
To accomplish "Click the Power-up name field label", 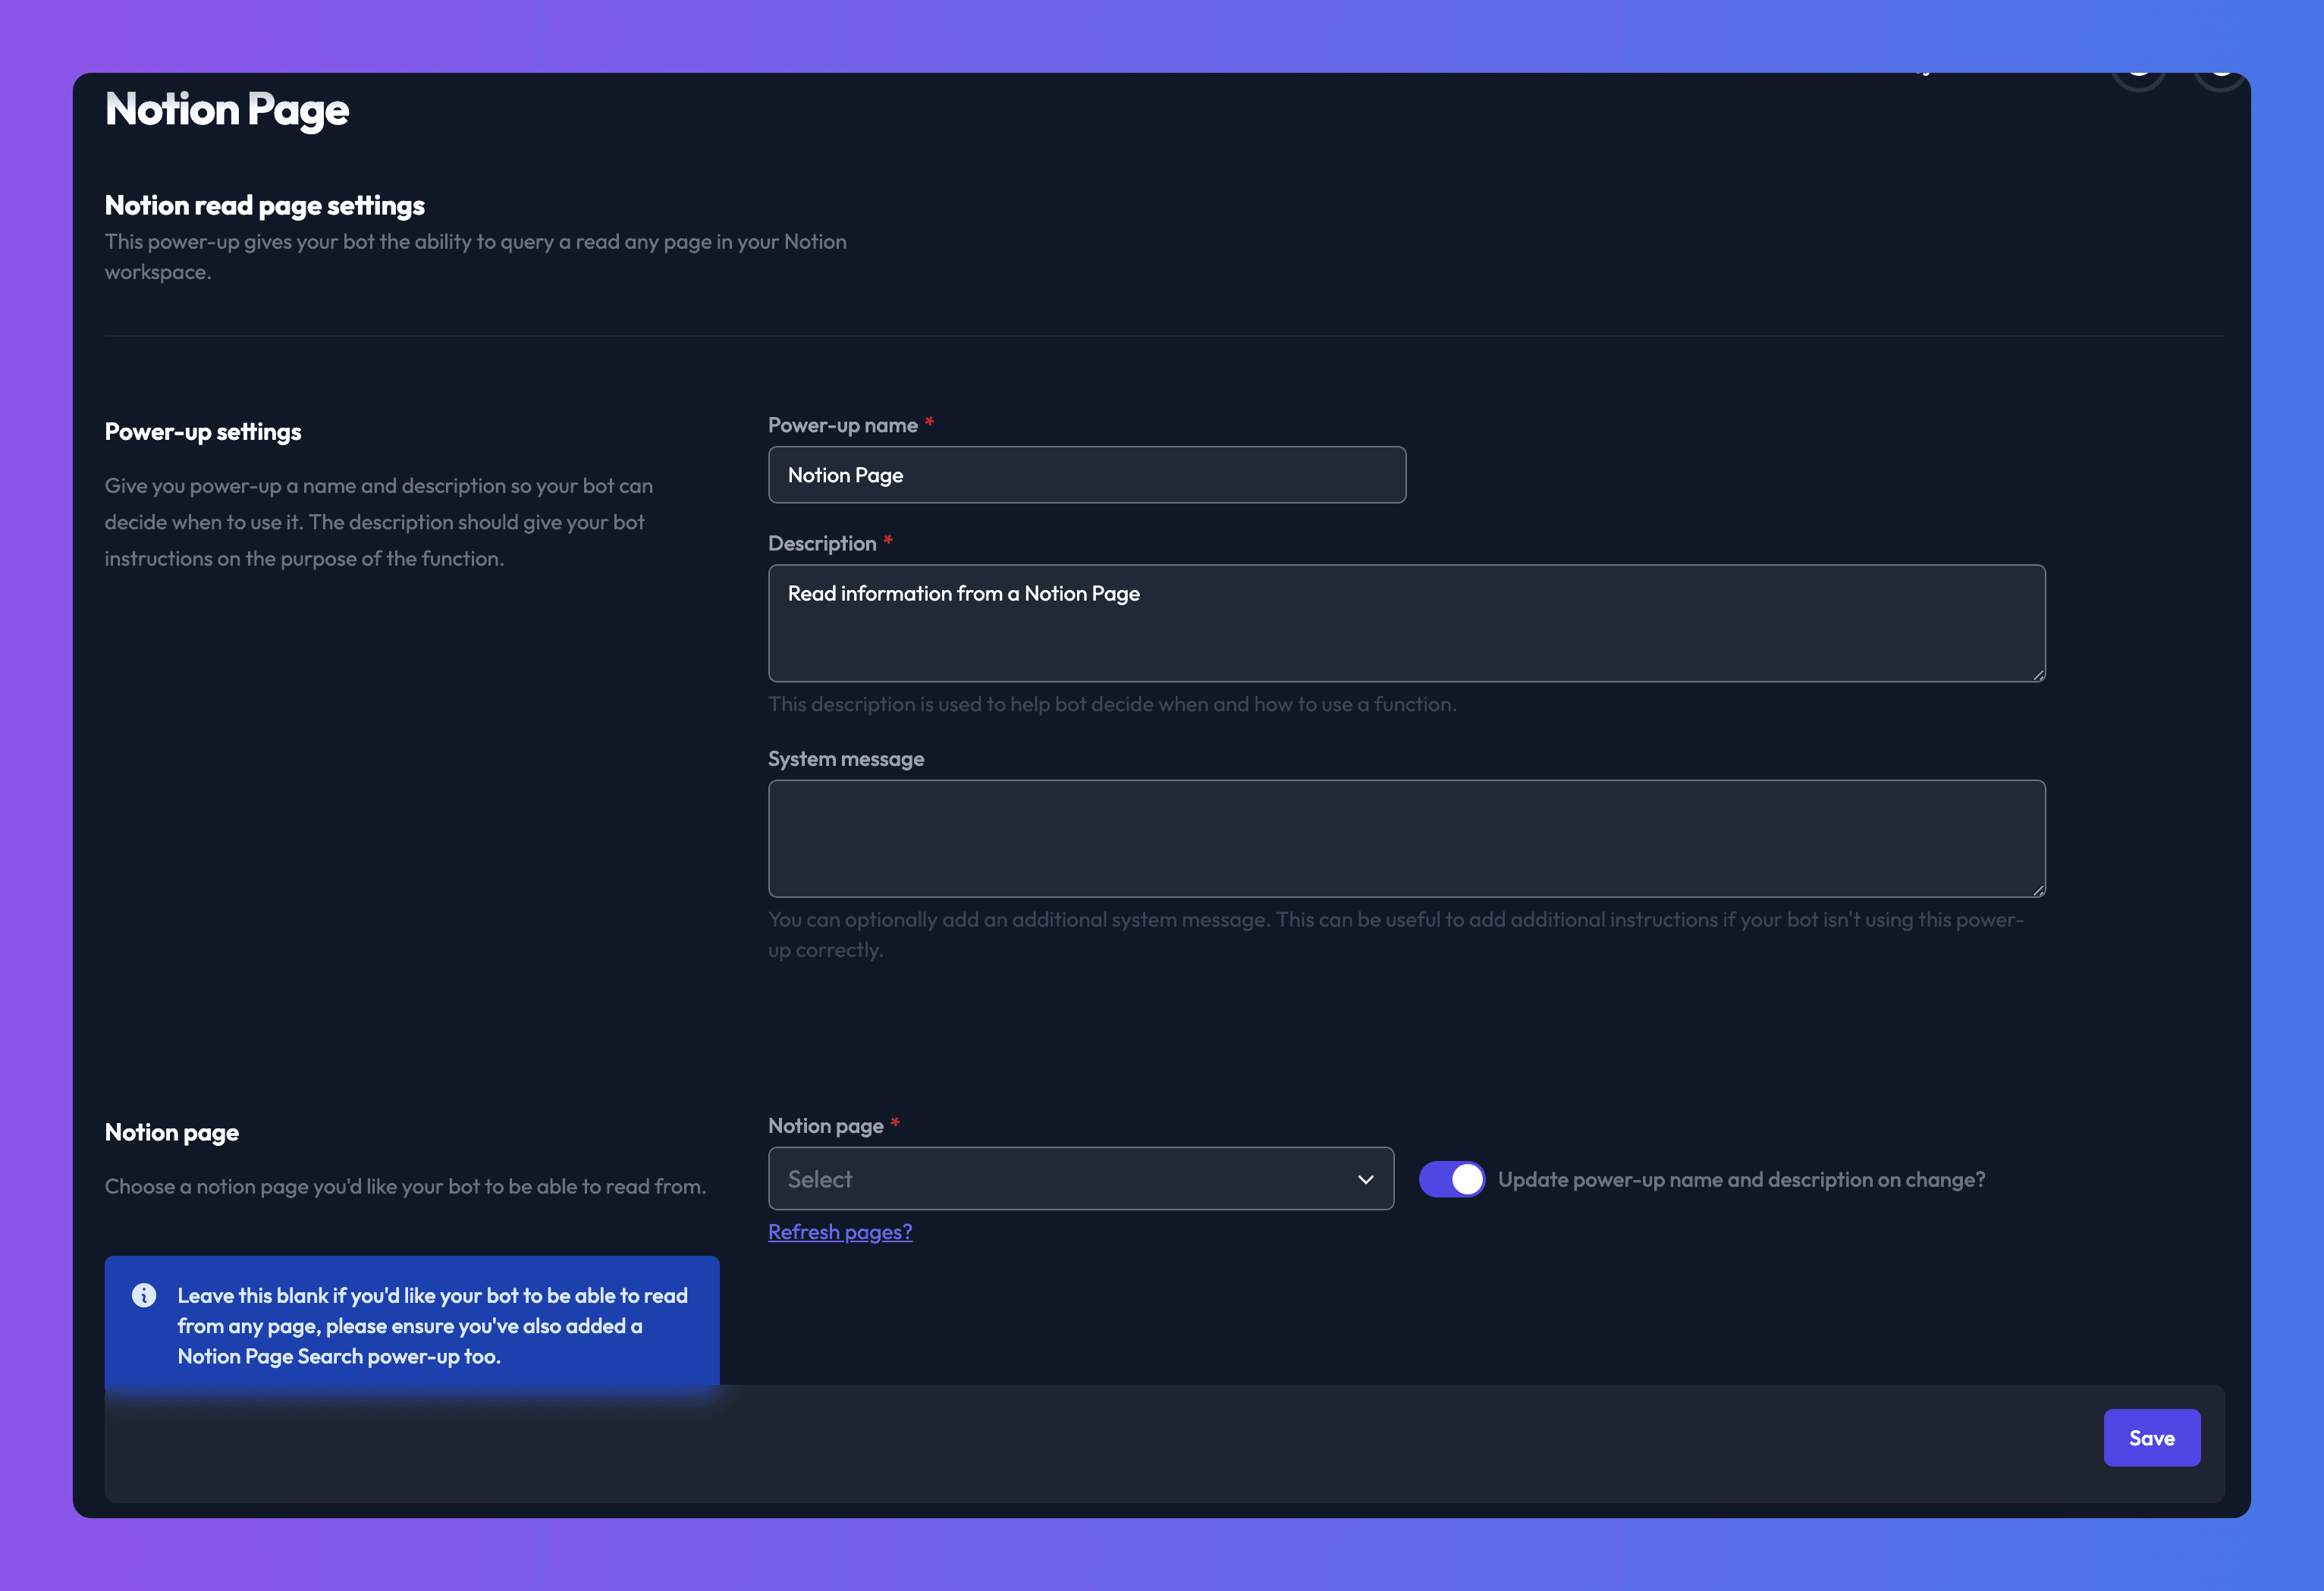I will coord(843,425).
